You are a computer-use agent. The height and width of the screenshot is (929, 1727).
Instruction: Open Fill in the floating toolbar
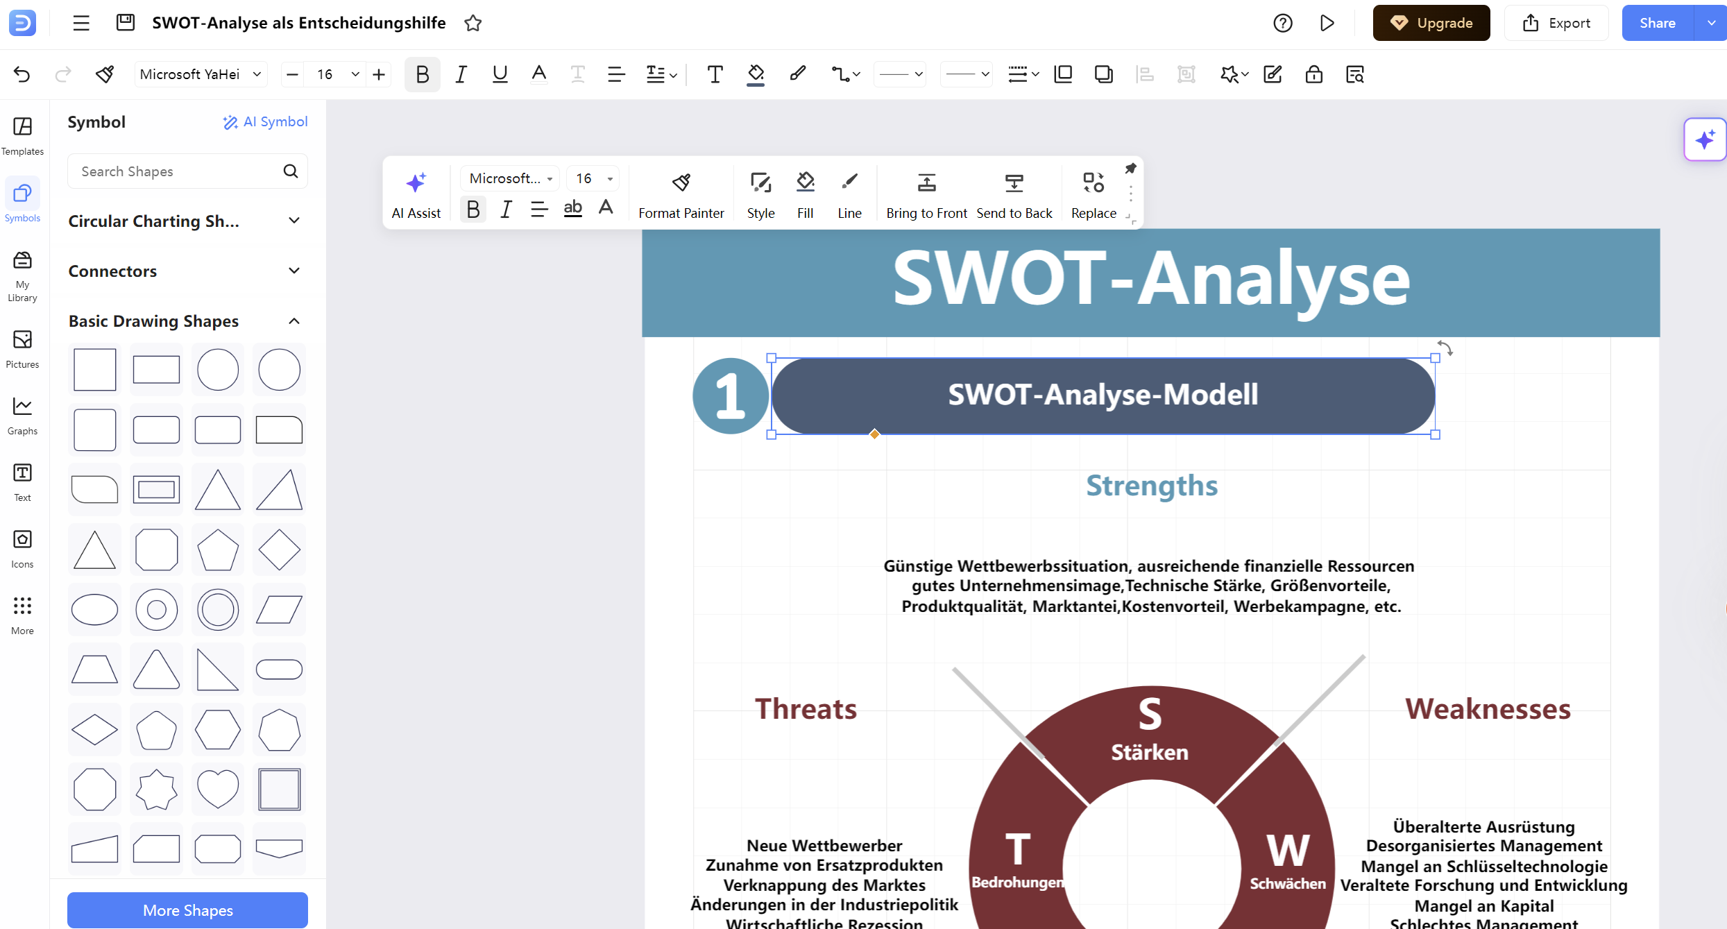click(805, 195)
